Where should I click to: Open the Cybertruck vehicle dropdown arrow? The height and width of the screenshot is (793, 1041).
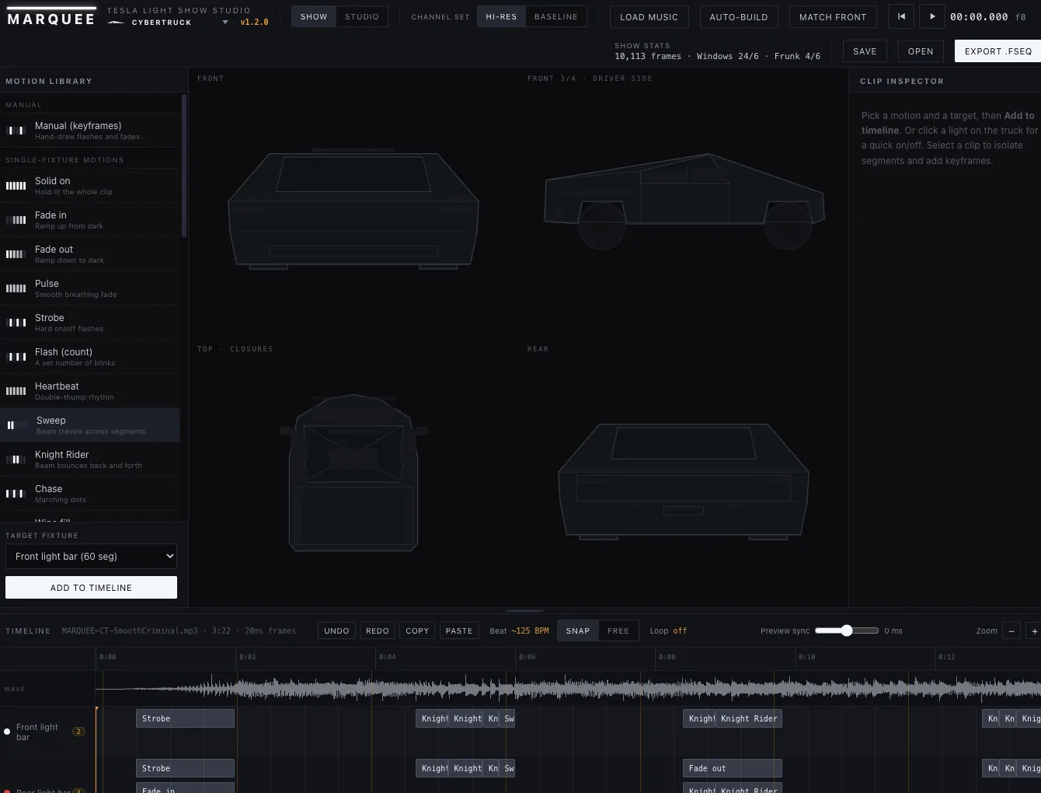coord(225,23)
